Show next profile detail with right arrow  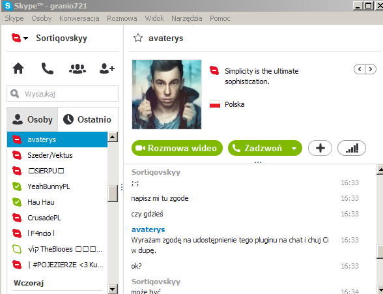371,69
